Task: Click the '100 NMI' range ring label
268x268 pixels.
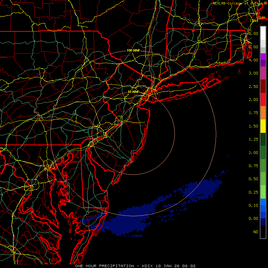Action: [133, 50]
